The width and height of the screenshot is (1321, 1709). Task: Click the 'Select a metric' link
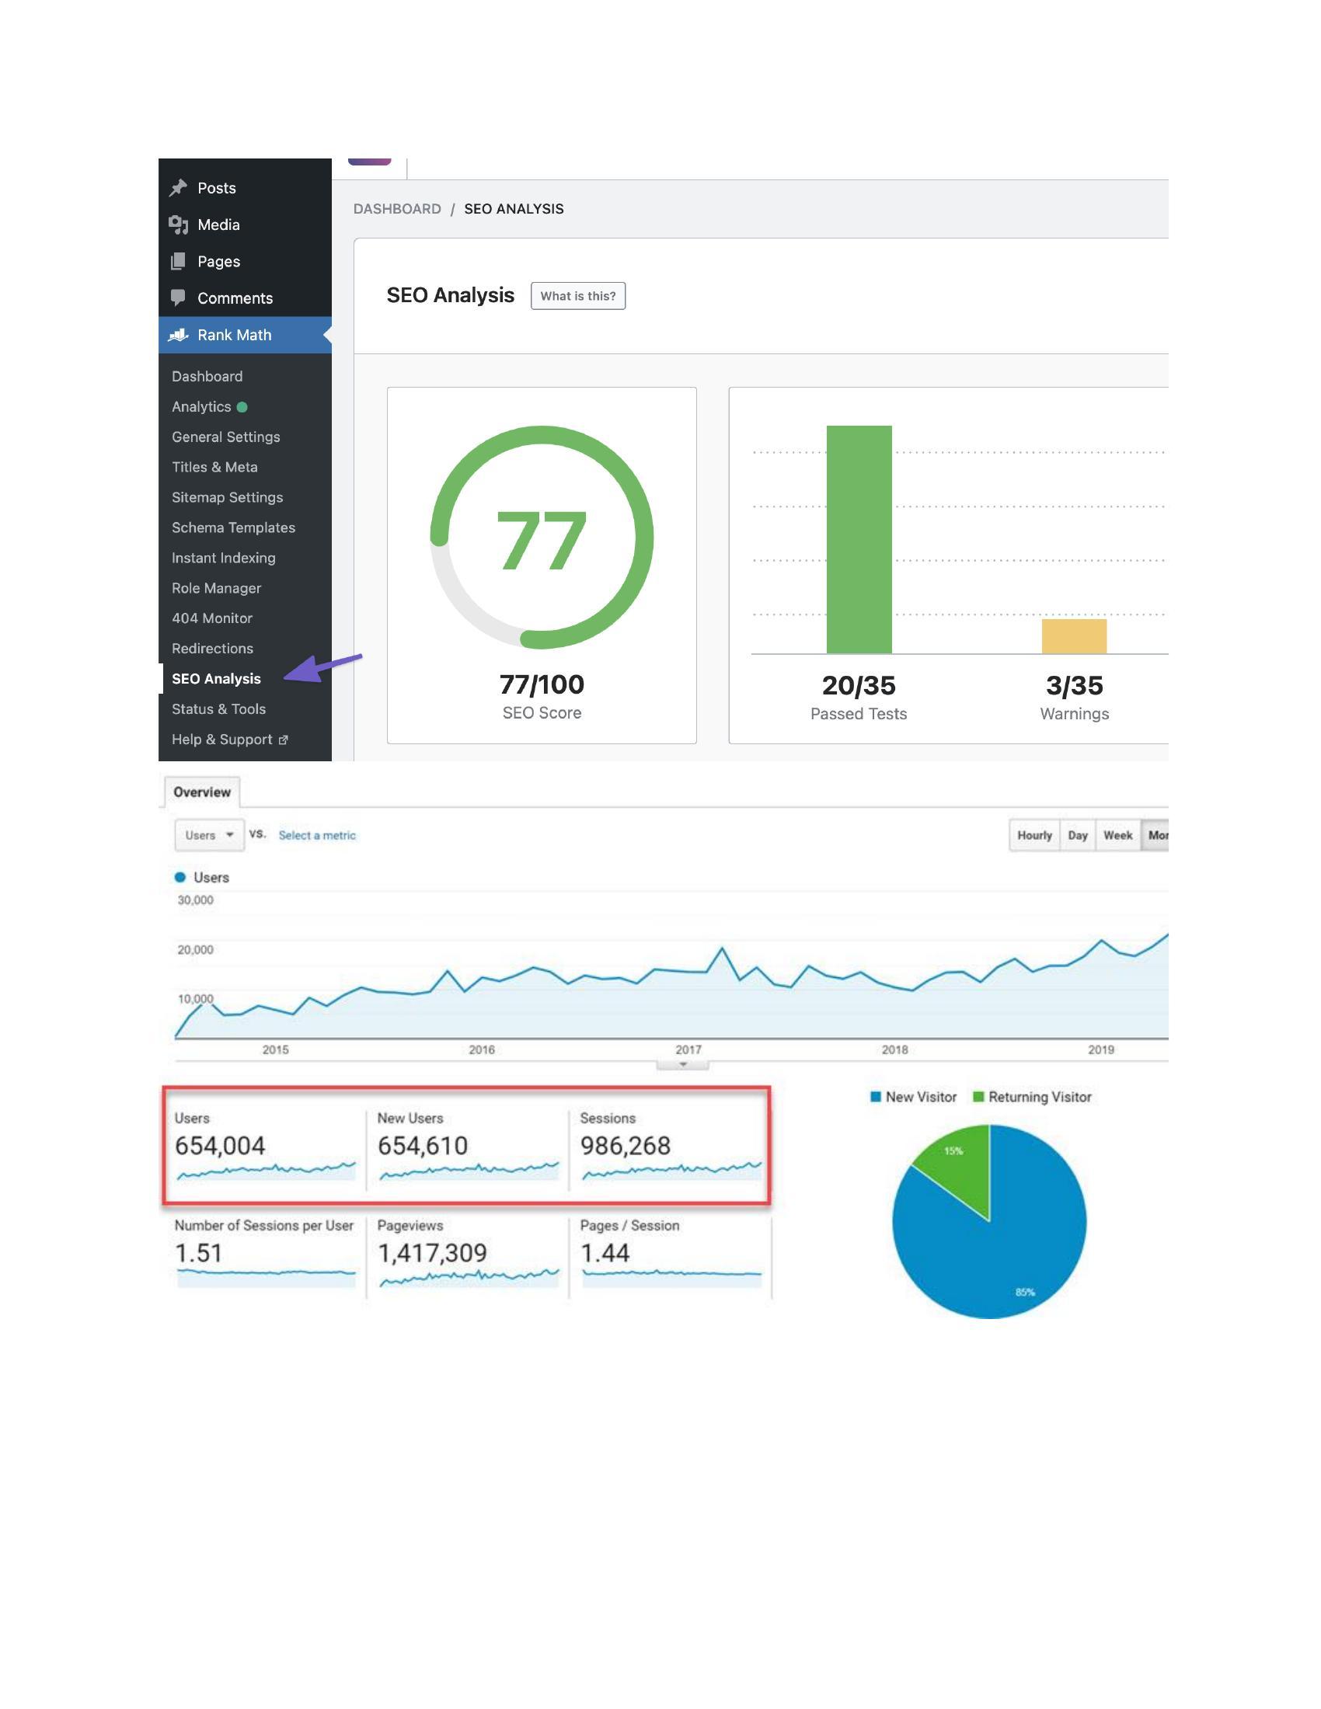point(317,835)
